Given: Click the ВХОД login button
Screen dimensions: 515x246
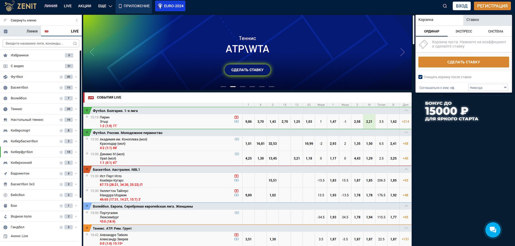Looking at the screenshot, I should [461, 6].
